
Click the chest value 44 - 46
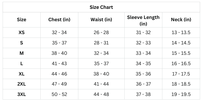[x=59, y=74]
